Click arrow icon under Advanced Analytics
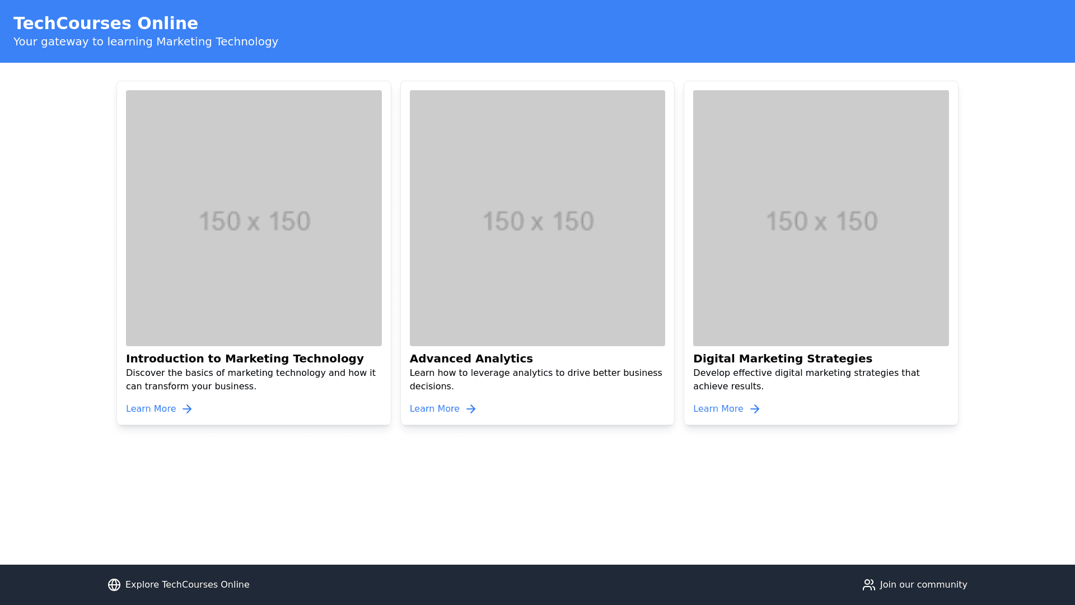The width and height of the screenshot is (1075, 605). tap(471, 409)
